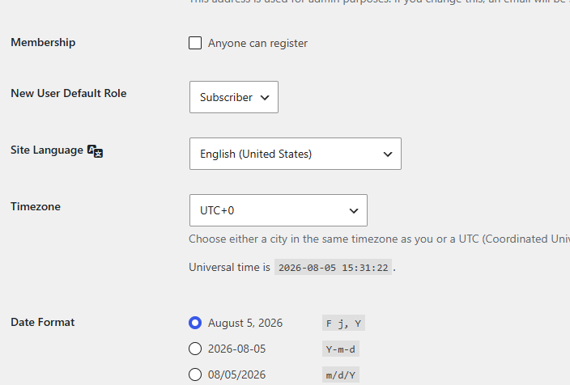Click the New User Default Role label
The height and width of the screenshot is (385, 570).
(x=68, y=93)
